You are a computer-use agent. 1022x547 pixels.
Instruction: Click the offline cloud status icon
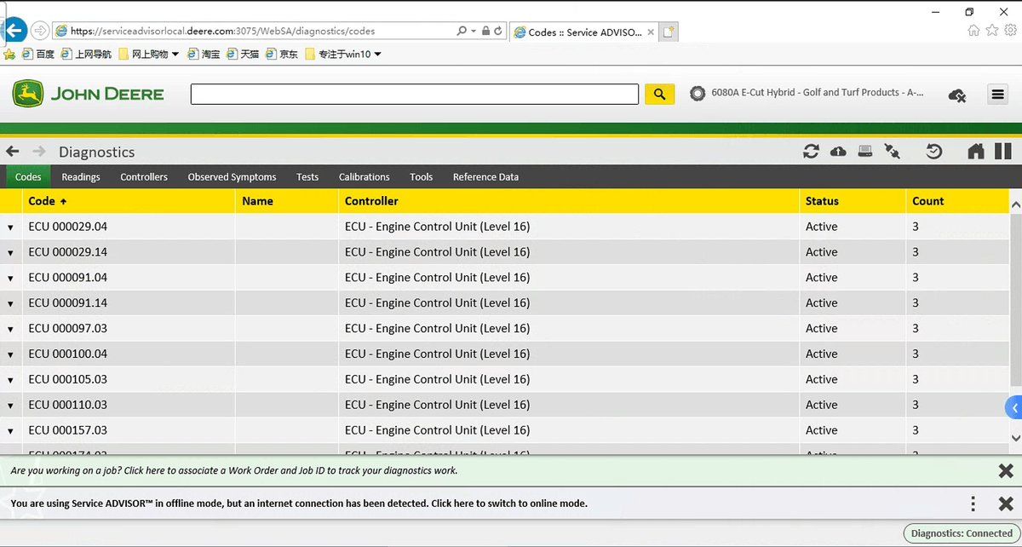[x=956, y=95]
